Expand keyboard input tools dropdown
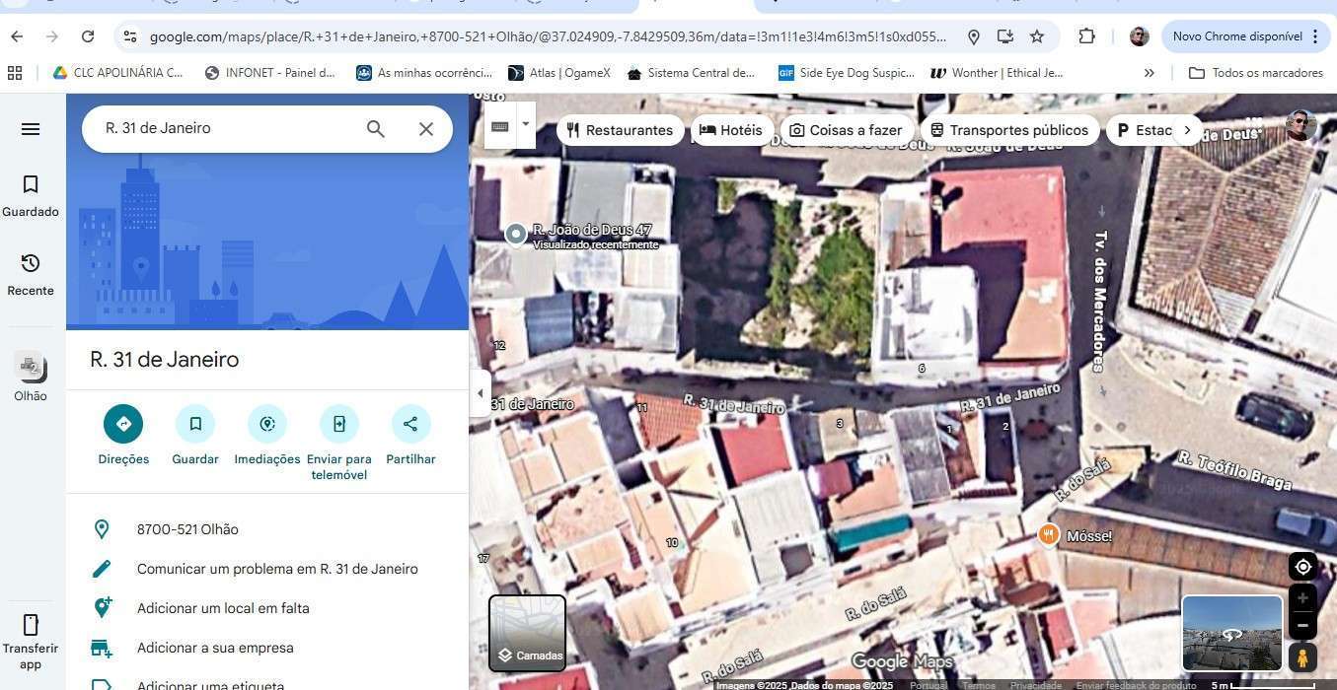 click(526, 125)
